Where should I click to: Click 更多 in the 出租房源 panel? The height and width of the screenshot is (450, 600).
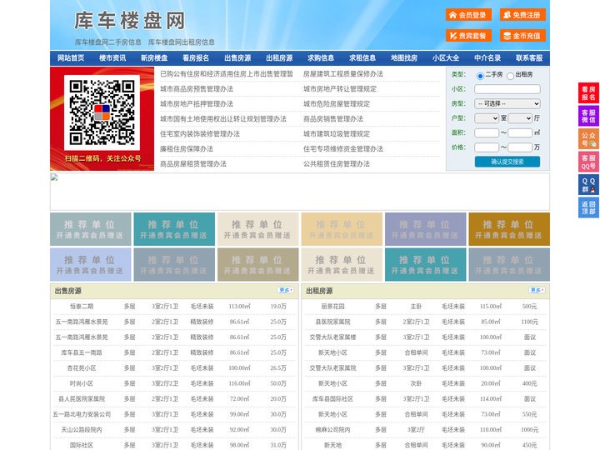point(537,291)
